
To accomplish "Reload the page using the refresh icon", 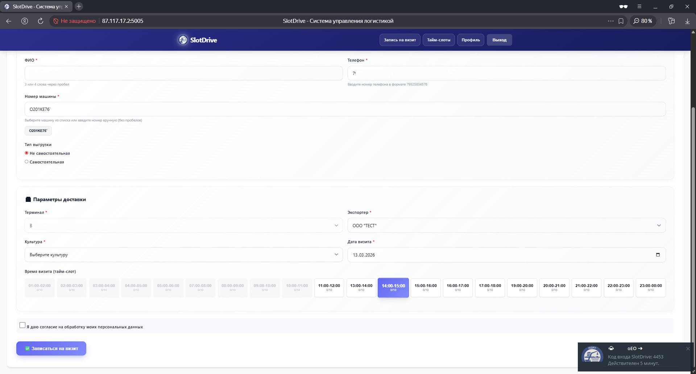I will click(40, 21).
